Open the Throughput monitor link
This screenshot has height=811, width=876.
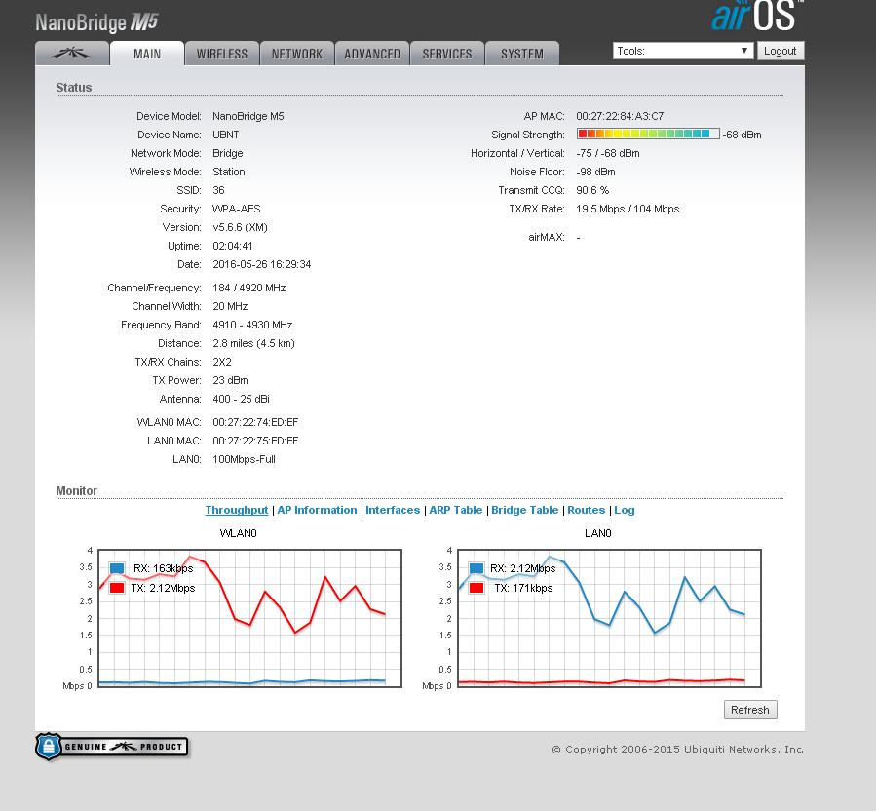(x=237, y=510)
